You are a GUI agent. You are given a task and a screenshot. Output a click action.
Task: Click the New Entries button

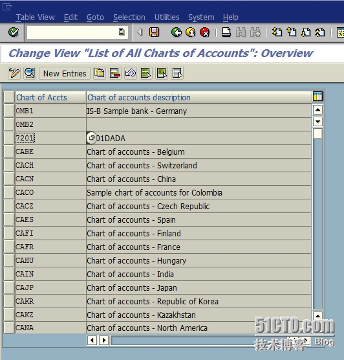click(65, 73)
